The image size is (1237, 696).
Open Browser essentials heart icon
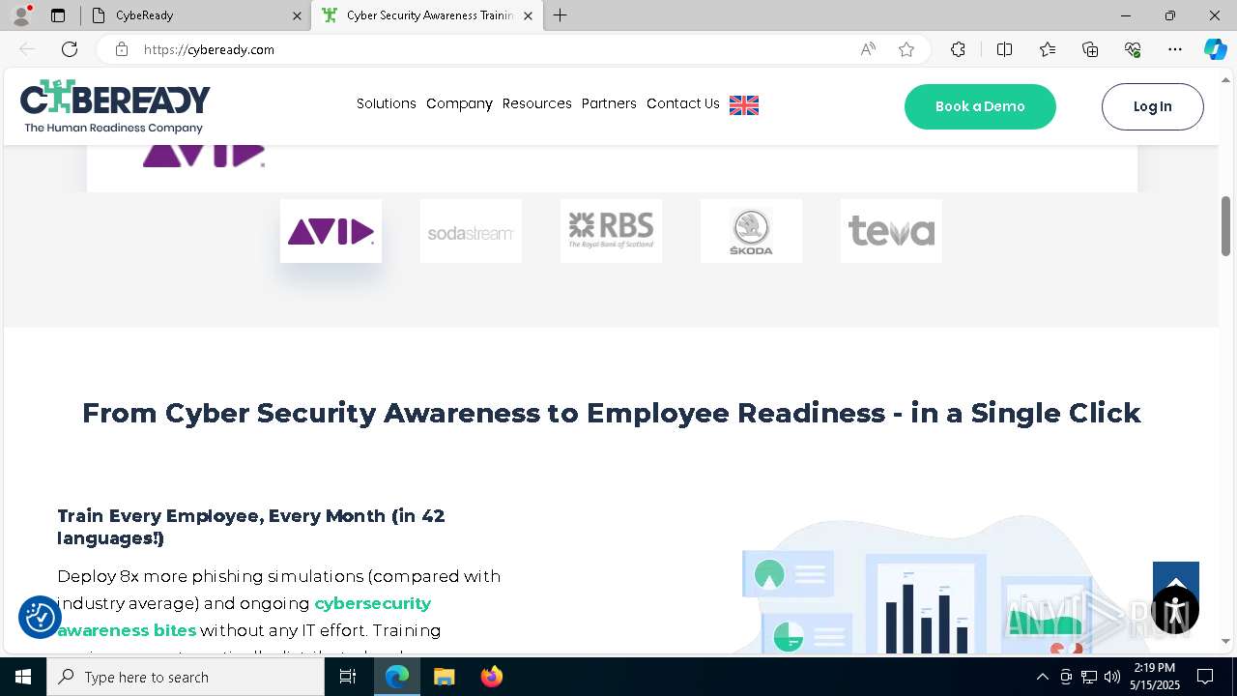[x=1133, y=49]
